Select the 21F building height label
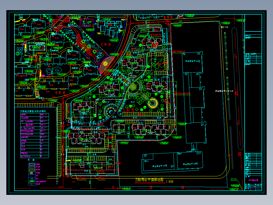The width and height of the screenshot is (273, 205). click(199, 153)
